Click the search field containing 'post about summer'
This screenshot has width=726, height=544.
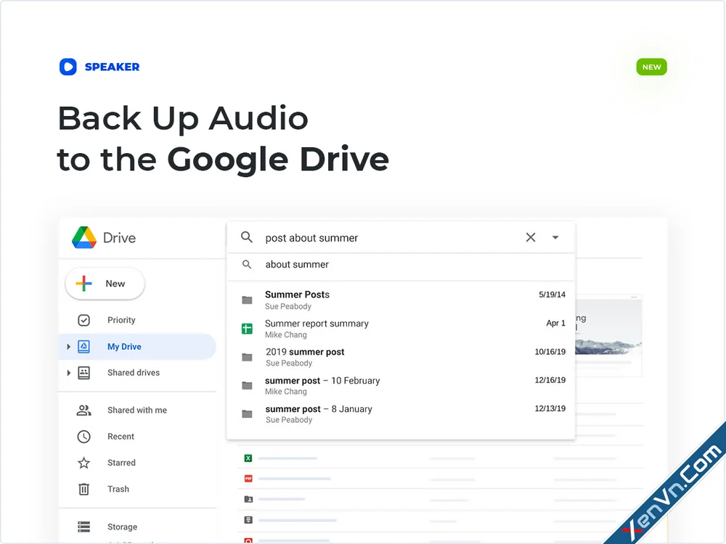coord(401,237)
